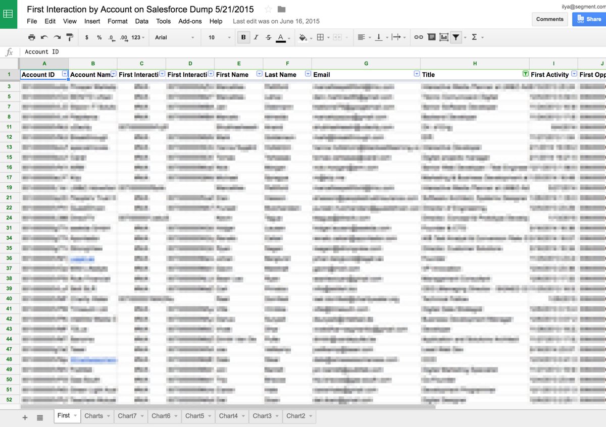The height and width of the screenshot is (427, 606).
Task: Format cells as currency
Action: click(x=87, y=37)
